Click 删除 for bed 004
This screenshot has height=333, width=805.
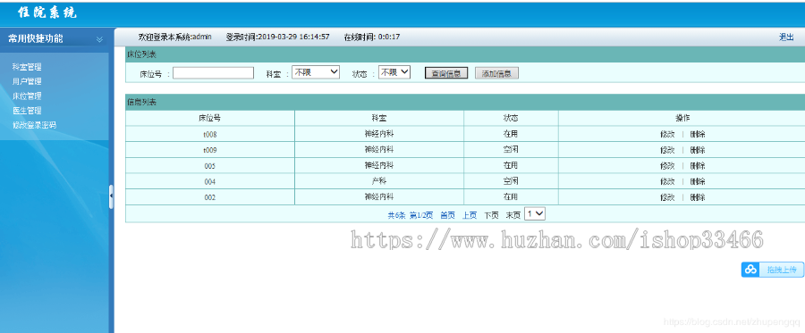698,181
